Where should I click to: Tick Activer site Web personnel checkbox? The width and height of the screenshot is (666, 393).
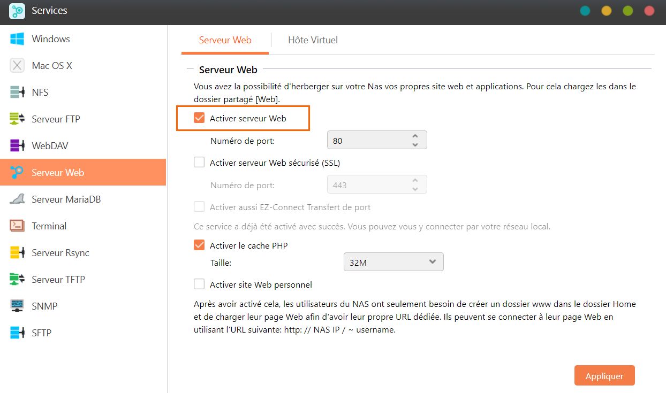(x=199, y=284)
